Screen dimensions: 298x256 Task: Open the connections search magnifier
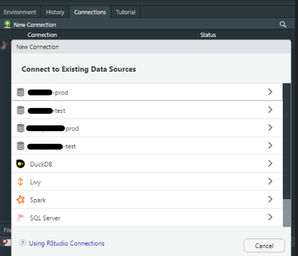(283, 25)
